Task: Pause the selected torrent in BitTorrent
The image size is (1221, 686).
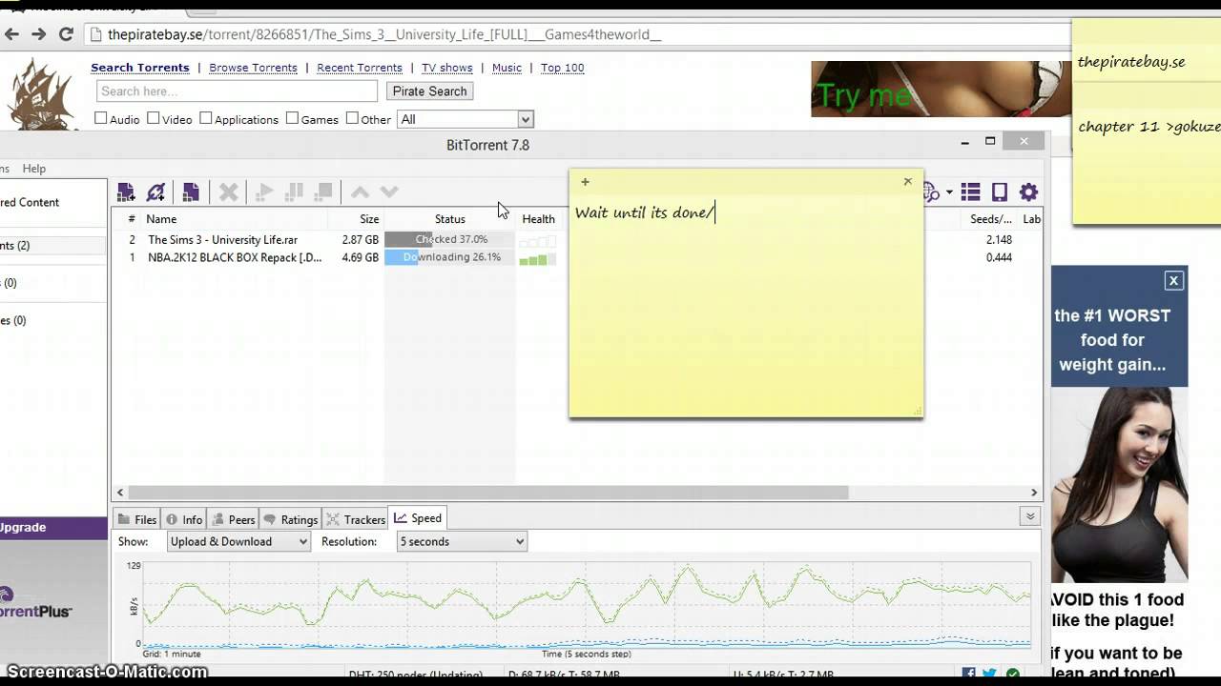Action: tap(295, 192)
